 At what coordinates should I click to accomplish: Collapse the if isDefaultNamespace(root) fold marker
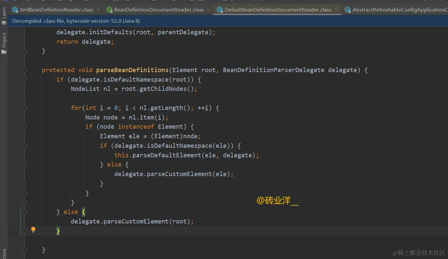(x=24, y=80)
